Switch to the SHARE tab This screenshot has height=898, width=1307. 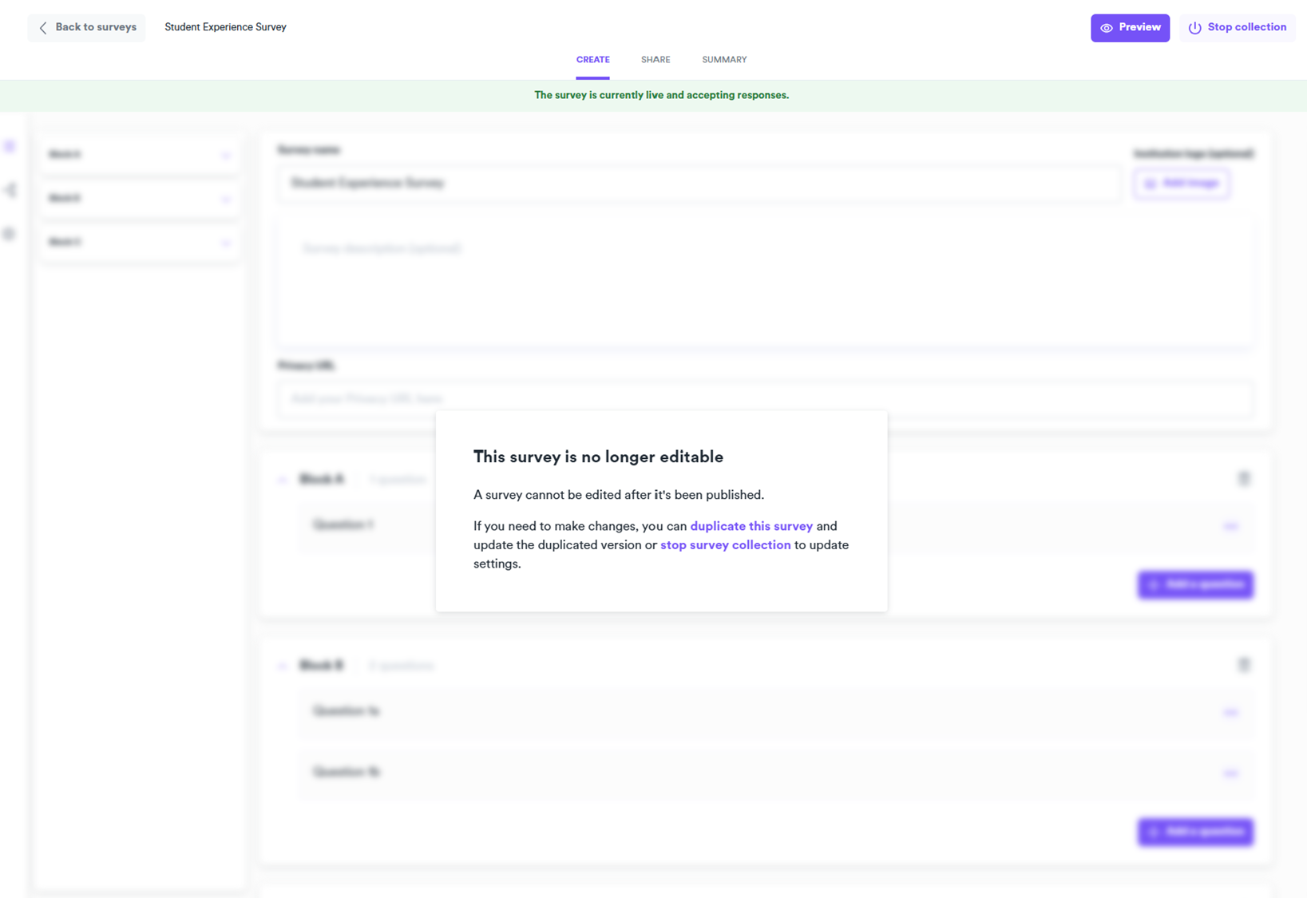[655, 60]
